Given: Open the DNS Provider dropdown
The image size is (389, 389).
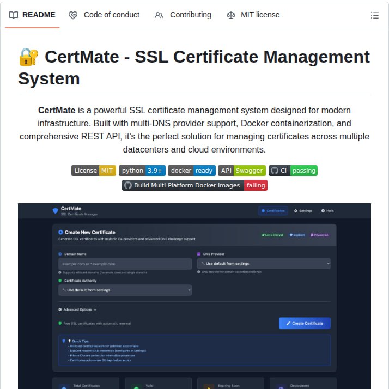Looking at the screenshot, I should click(x=263, y=264).
